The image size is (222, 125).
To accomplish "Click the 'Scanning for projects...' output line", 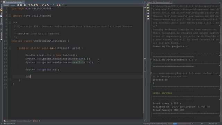I will point(170,46).
